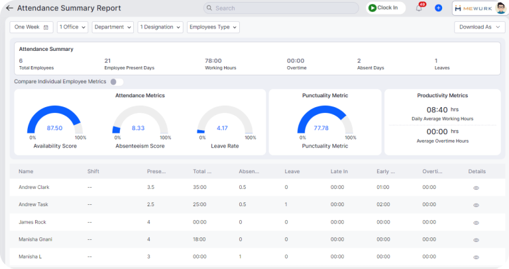Click 01:00 early out for Andrew Clark
Viewport: 509px width, 269px height.
[383, 187]
